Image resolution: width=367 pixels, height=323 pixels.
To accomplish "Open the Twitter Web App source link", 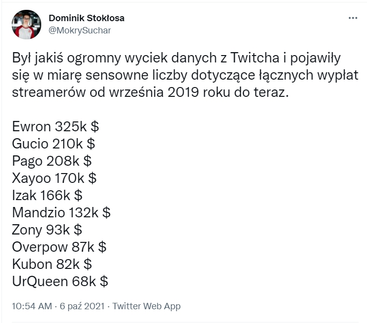I will coord(147,306).
